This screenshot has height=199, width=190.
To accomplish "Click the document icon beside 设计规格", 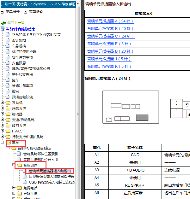I will (x=8, y=40).
